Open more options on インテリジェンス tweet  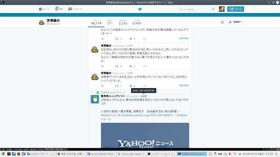[x=145, y=39]
